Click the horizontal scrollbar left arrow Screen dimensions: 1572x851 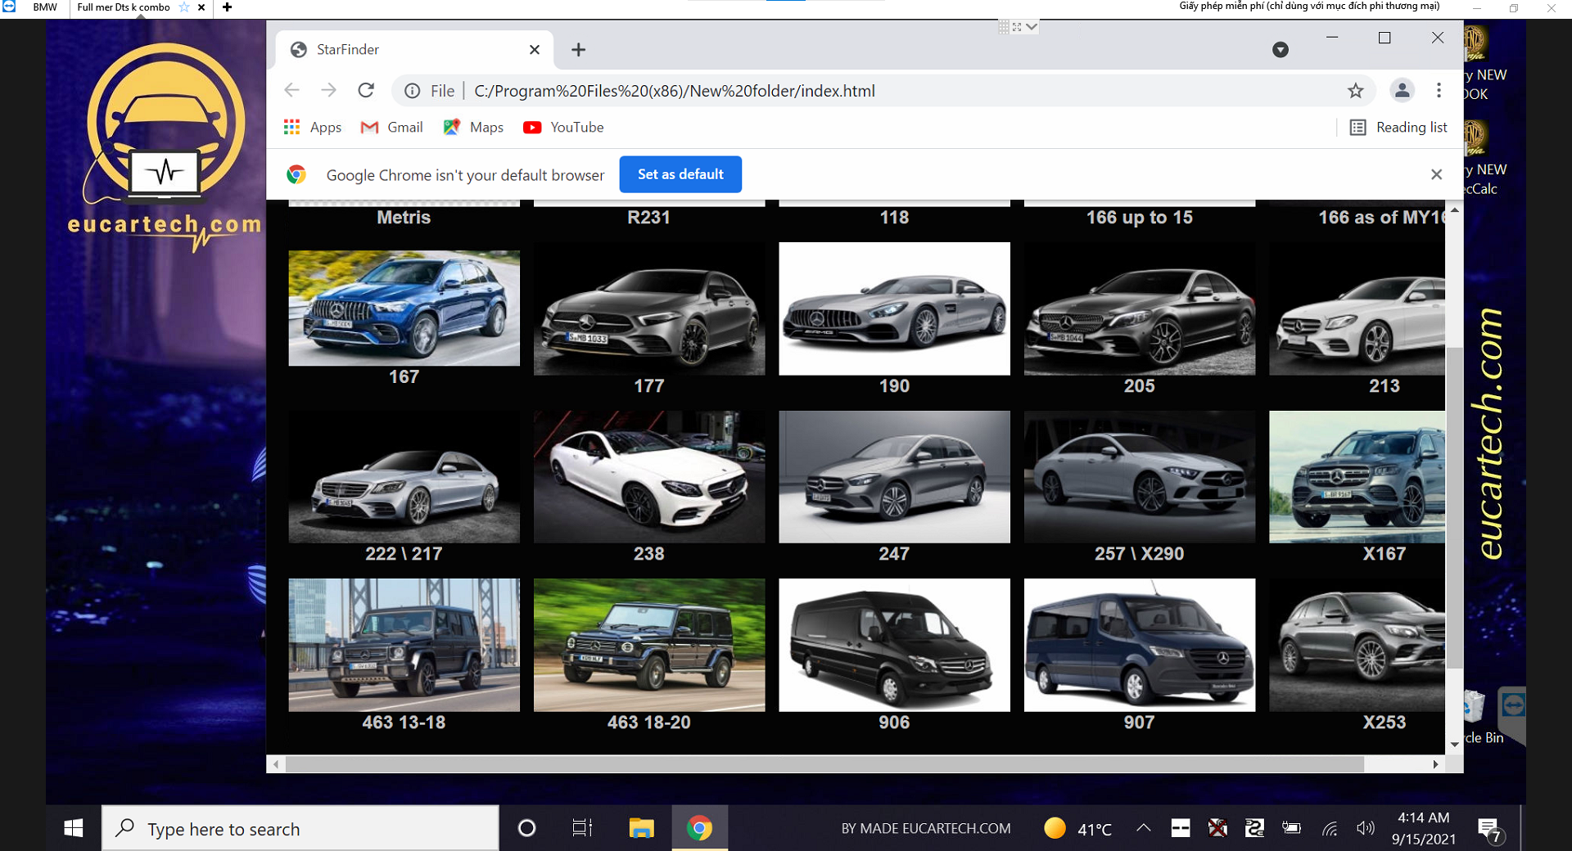pos(276,764)
